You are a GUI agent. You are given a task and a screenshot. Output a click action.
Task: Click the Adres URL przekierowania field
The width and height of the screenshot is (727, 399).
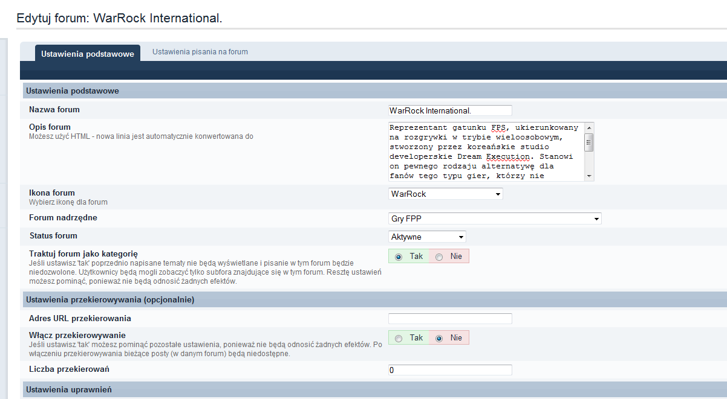tap(450, 319)
